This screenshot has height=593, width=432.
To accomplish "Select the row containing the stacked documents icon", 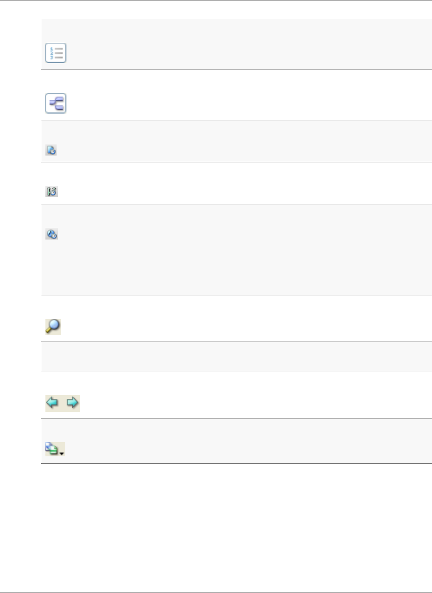I will coord(237,441).
